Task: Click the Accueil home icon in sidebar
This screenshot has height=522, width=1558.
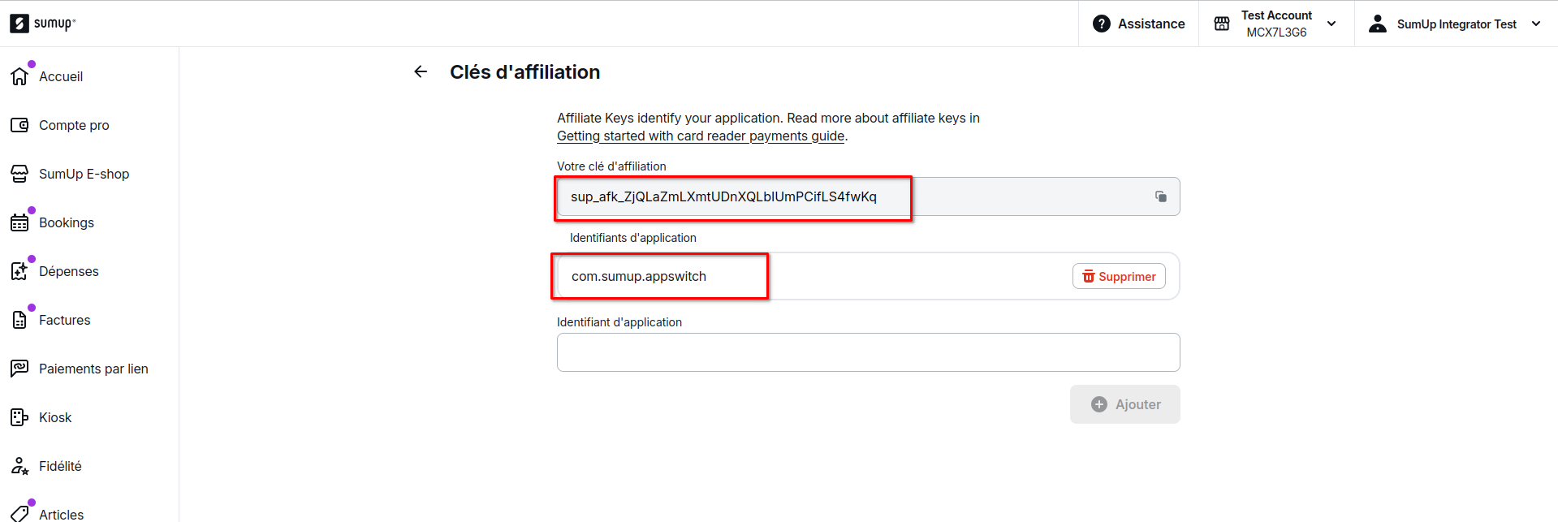Action: pyautogui.click(x=19, y=76)
